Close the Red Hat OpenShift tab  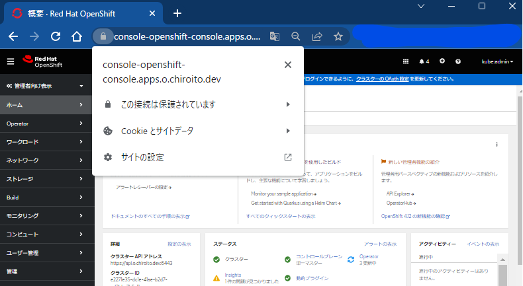pos(152,13)
